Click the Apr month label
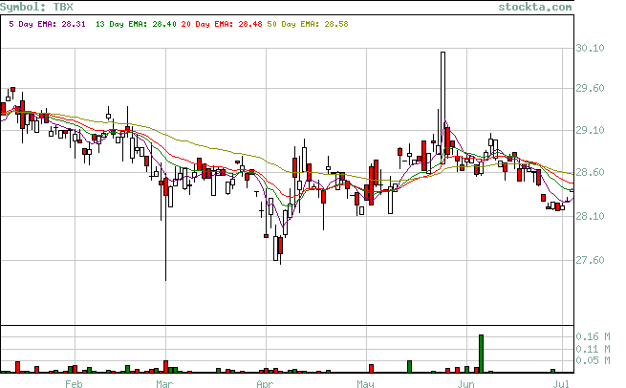626x388 pixels. point(265,383)
